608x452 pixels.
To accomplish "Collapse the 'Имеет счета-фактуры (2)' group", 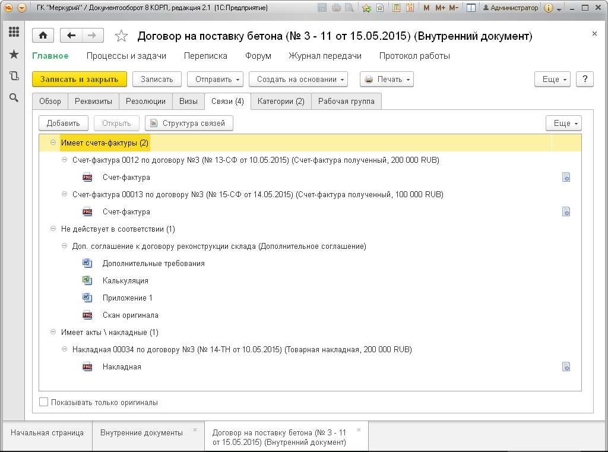I will pyautogui.click(x=53, y=143).
